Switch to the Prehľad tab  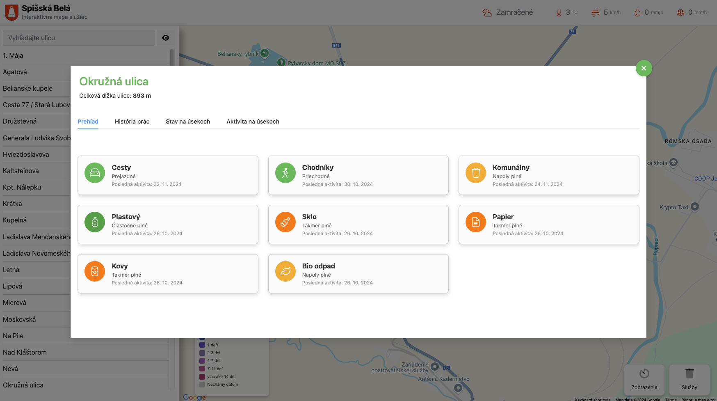click(x=88, y=121)
